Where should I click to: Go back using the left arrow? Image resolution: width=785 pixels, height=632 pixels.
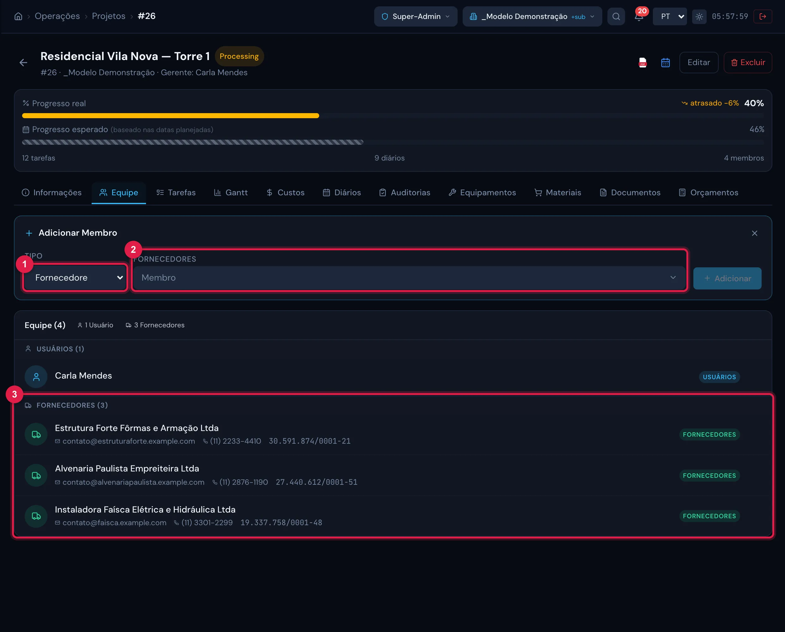(23, 63)
